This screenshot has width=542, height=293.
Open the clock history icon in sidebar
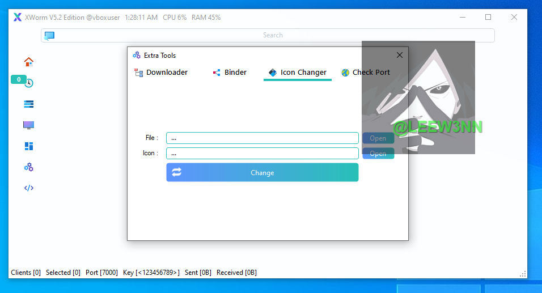click(29, 83)
